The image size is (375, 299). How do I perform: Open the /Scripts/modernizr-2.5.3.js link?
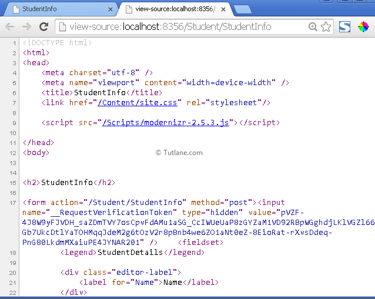coord(166,123)
